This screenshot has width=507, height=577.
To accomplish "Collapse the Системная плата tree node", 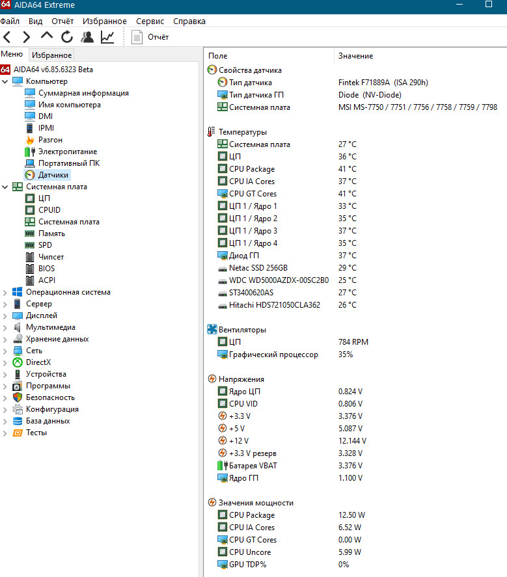I will pyautogui.click(x=5, y=187).
